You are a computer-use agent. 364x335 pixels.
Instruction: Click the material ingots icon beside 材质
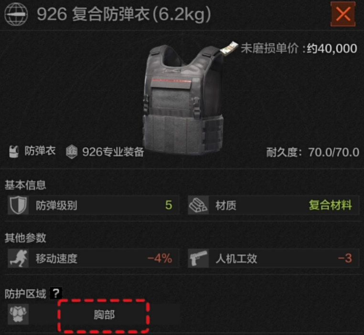(x=198, y=205)
